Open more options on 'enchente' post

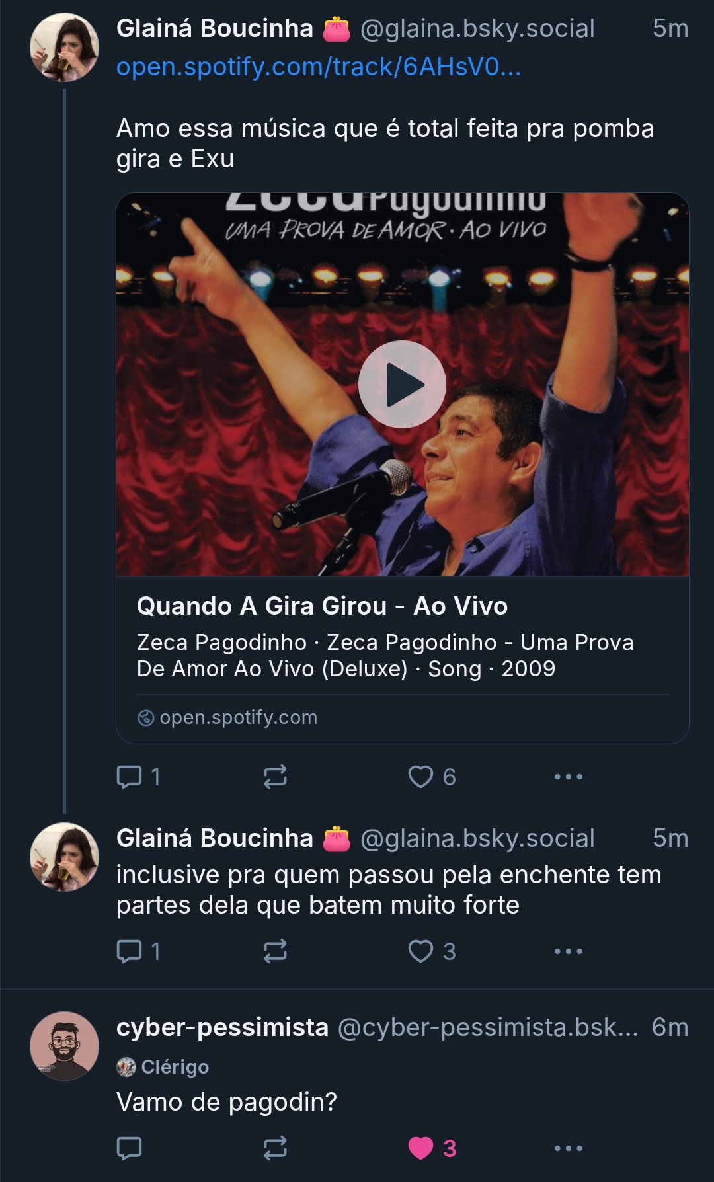[x=568, y=951]
